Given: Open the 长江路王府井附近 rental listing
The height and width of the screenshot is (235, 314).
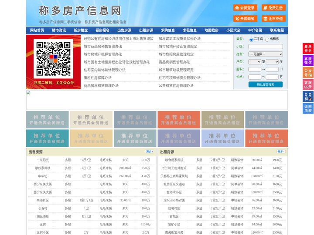Looking at the screenshot, I should (174, 168).
